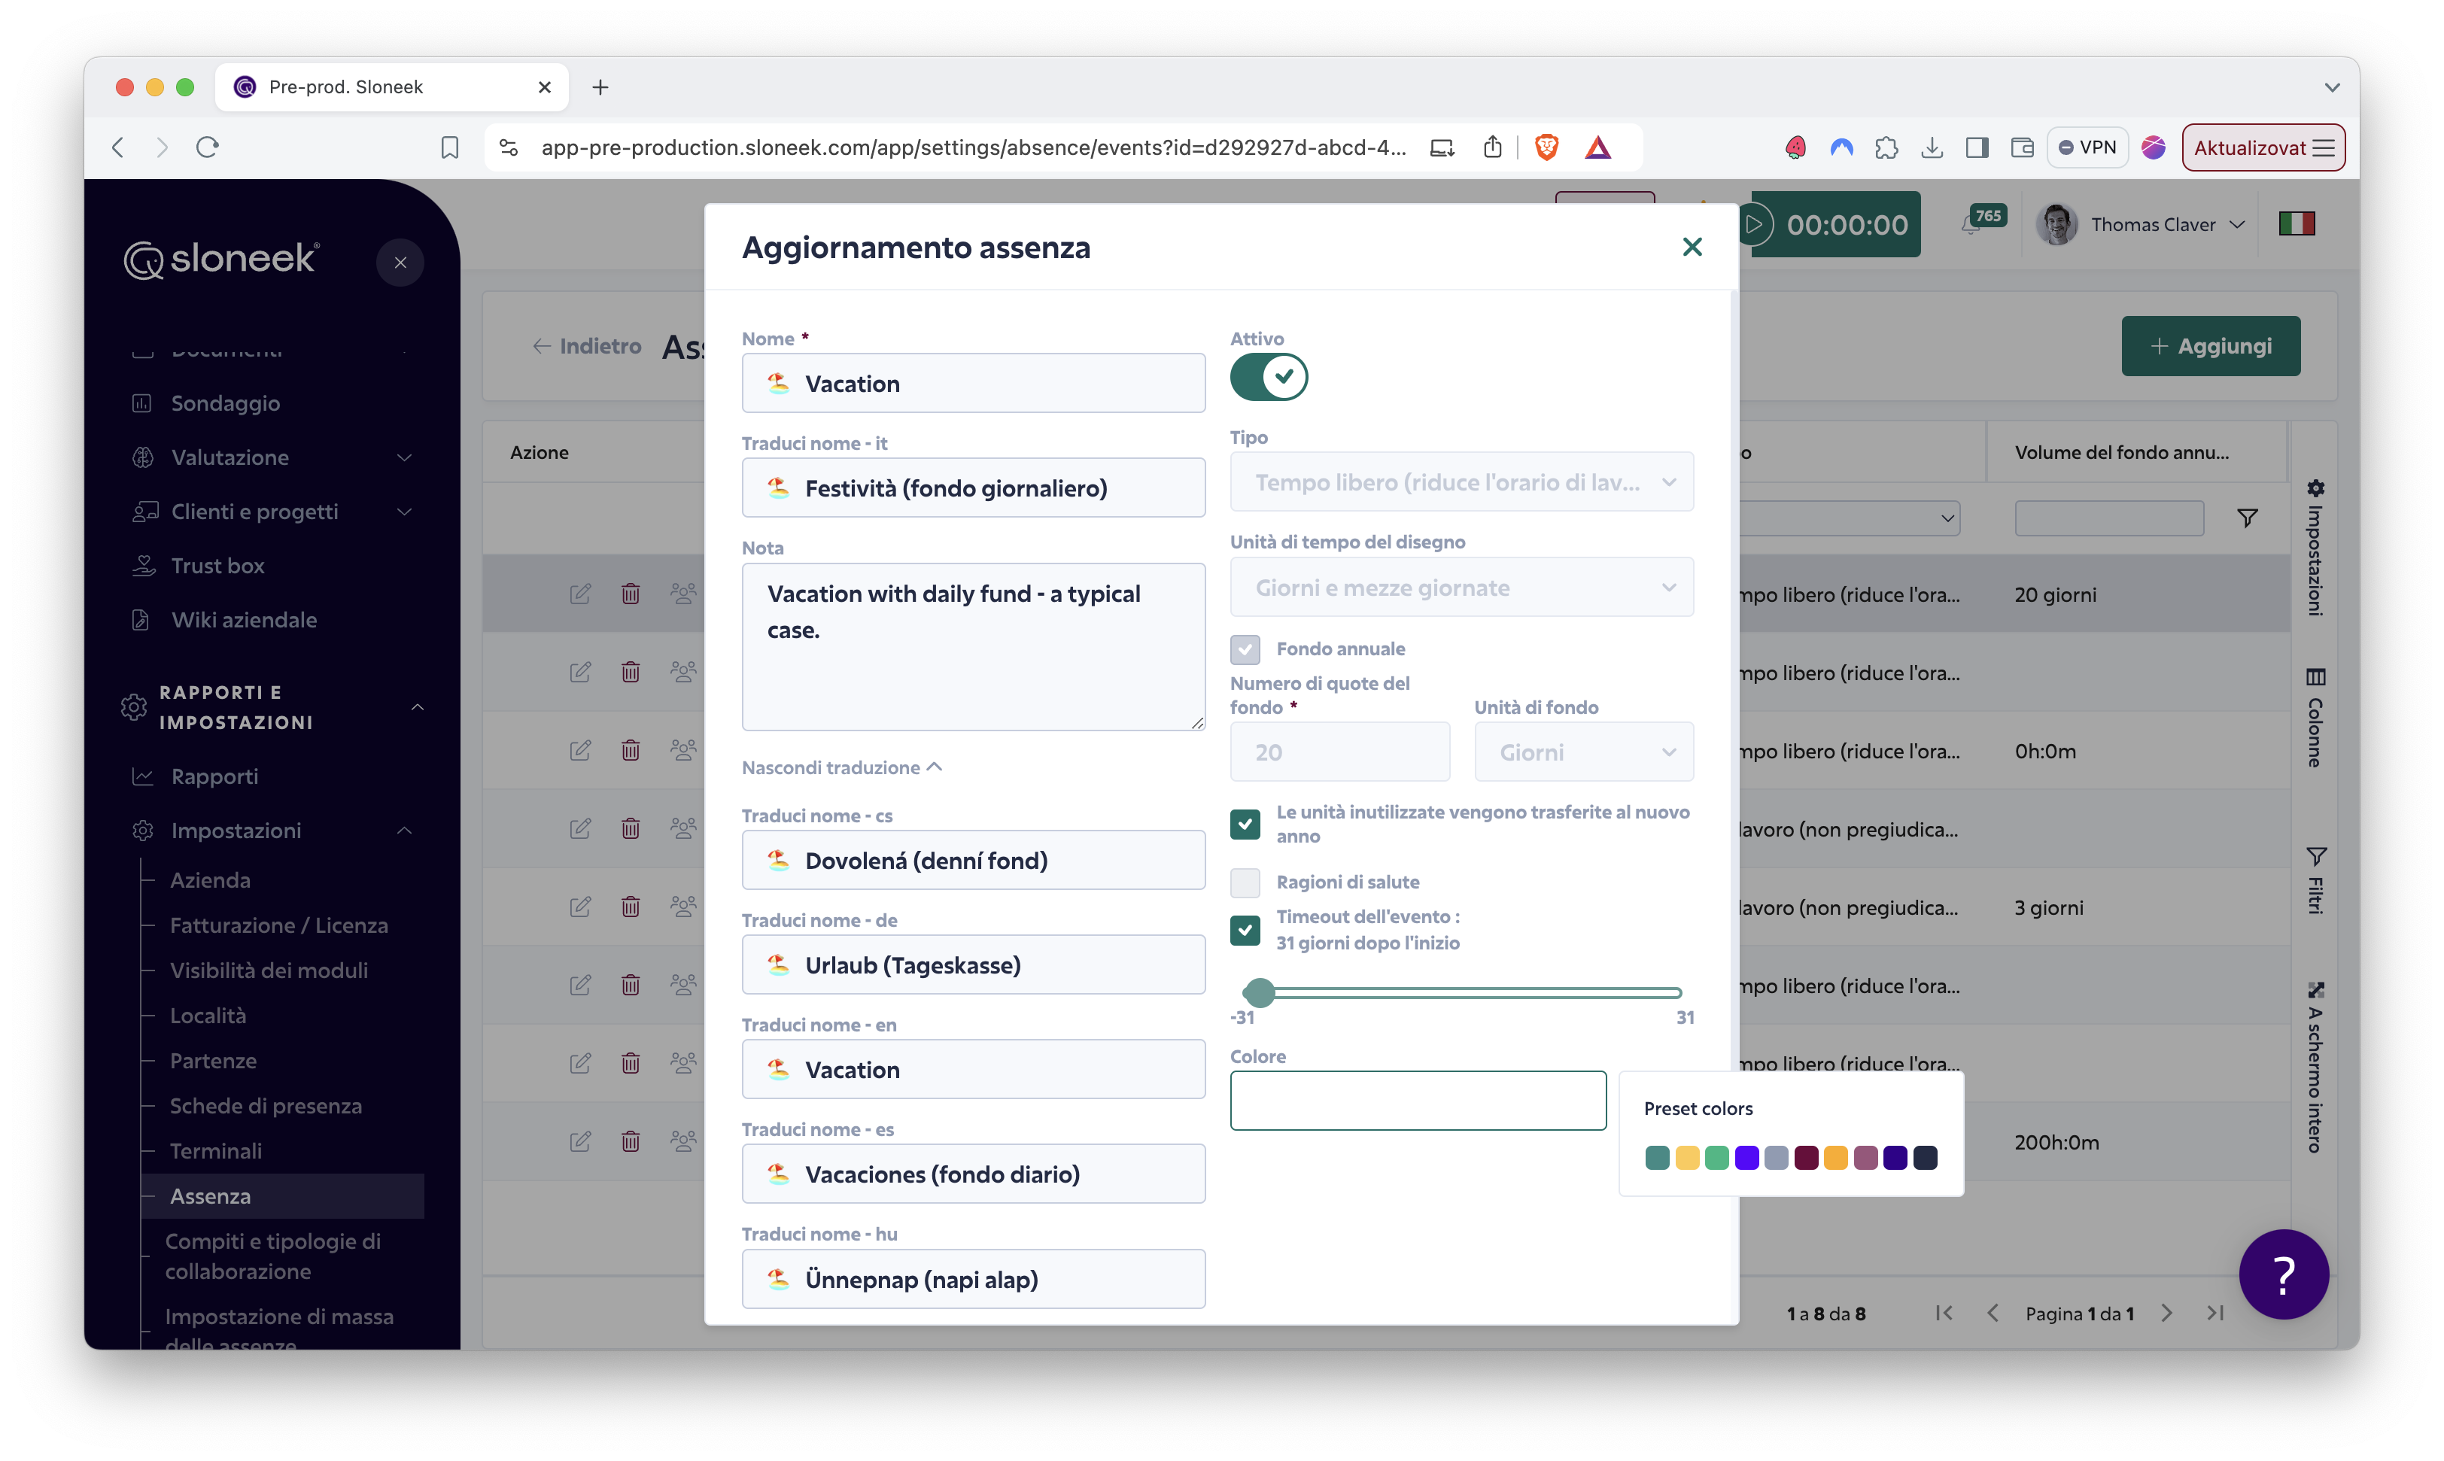This screenshot has height=1461, width=2444.
Task: Click the Aggiungi button
Action: click(x=2211, y=345)
